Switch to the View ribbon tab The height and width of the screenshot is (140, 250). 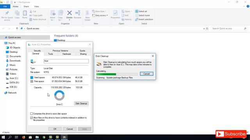(36, 7)
